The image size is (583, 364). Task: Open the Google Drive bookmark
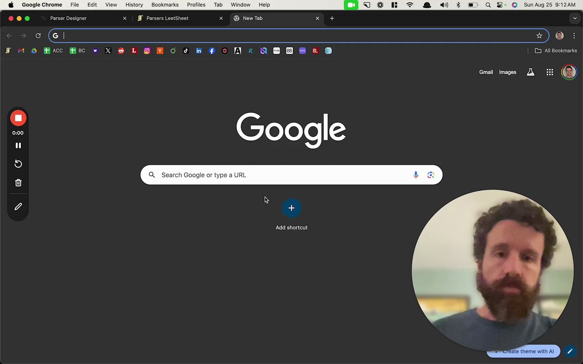tap(34, 51)
